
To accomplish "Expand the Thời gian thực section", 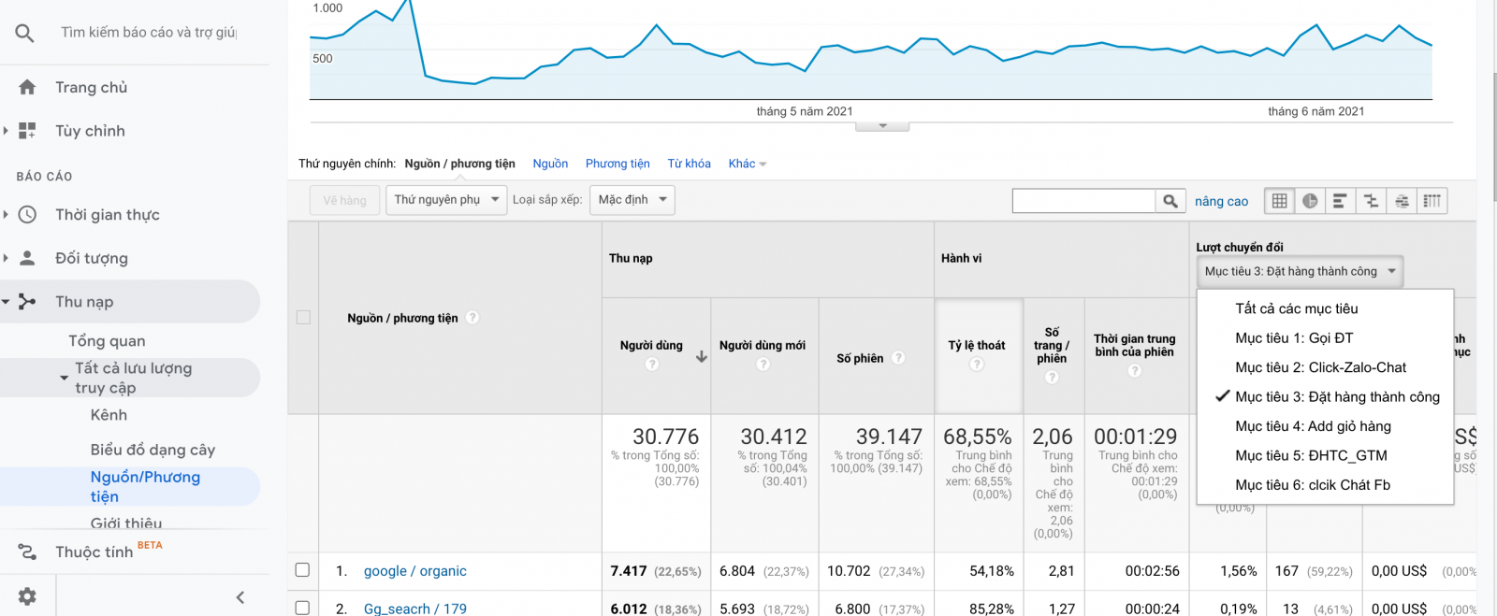I will coord(6,214).
